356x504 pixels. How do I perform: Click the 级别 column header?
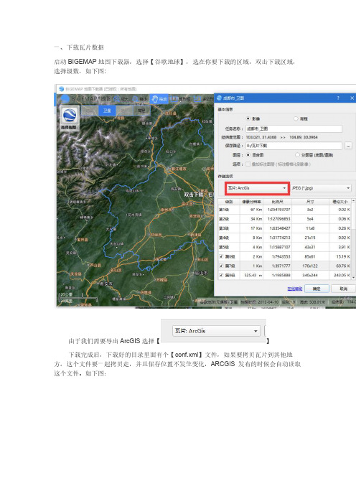pyautogui.click(x=229, y=202)
